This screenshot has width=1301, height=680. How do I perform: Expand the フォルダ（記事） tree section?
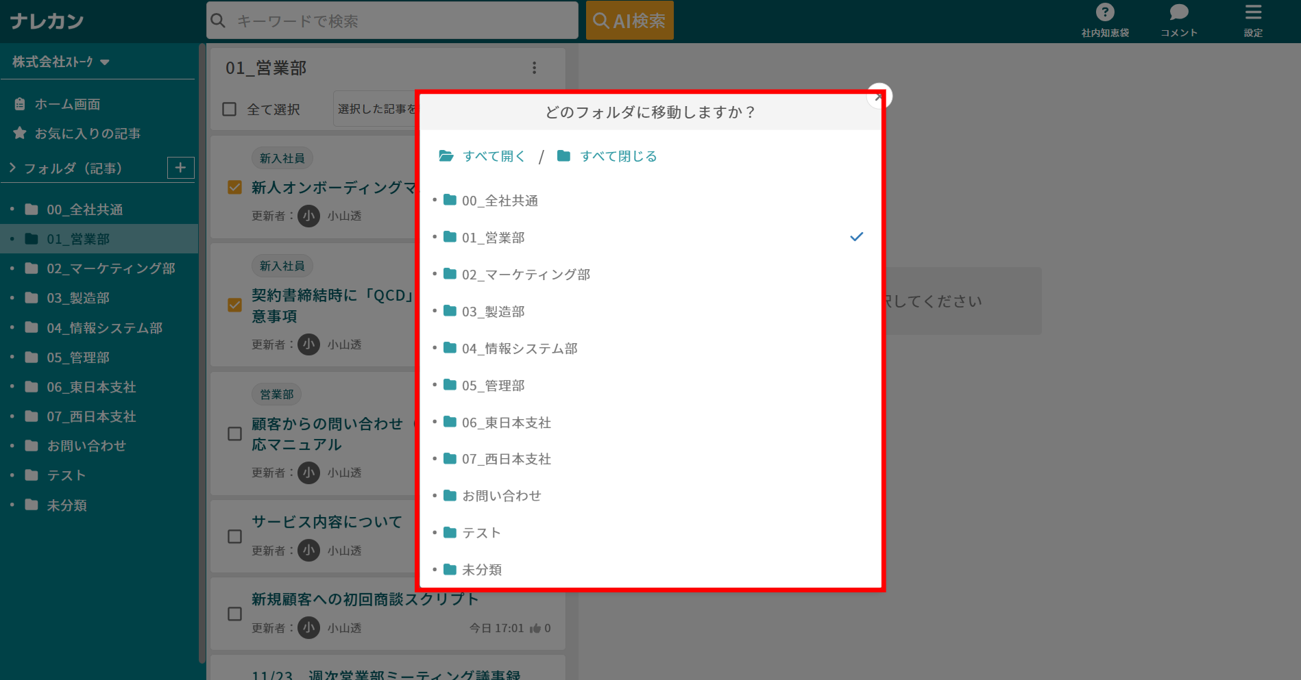point(12,168)
